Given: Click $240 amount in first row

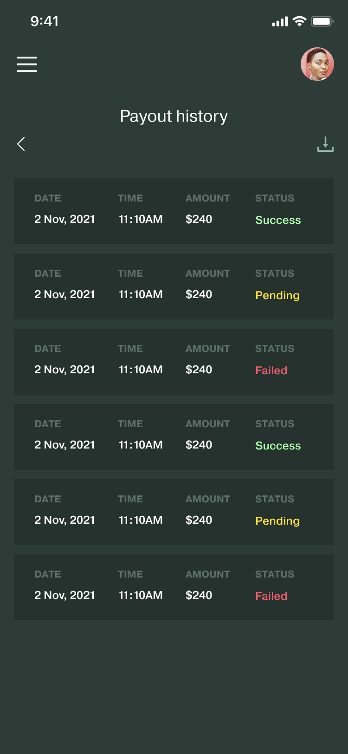Looking at the screenshot, I should coord(199,219).
